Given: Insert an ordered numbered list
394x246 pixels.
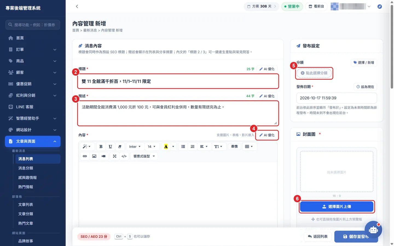Looking at the screenshot, I should tap(192, 147).
